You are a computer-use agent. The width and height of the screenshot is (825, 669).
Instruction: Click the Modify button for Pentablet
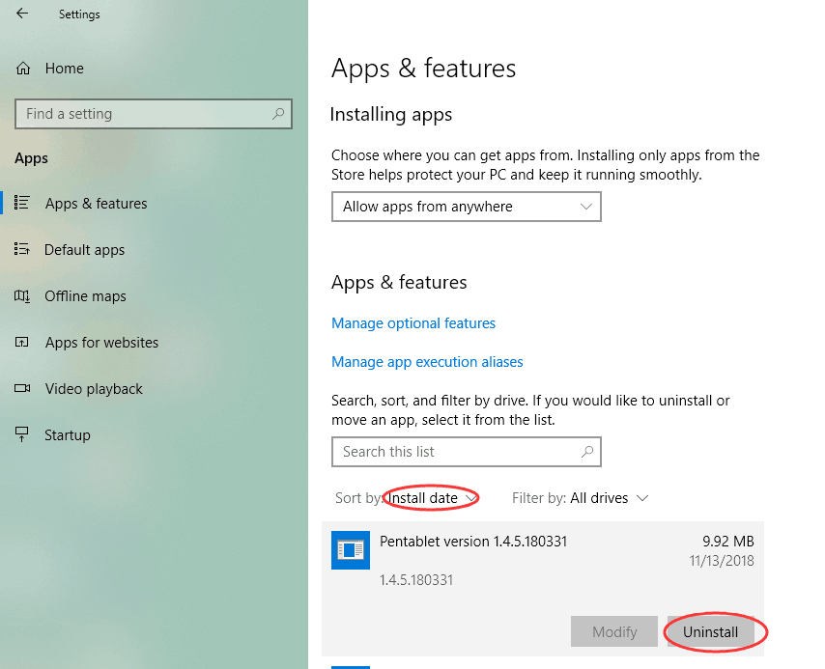point(614,631)
